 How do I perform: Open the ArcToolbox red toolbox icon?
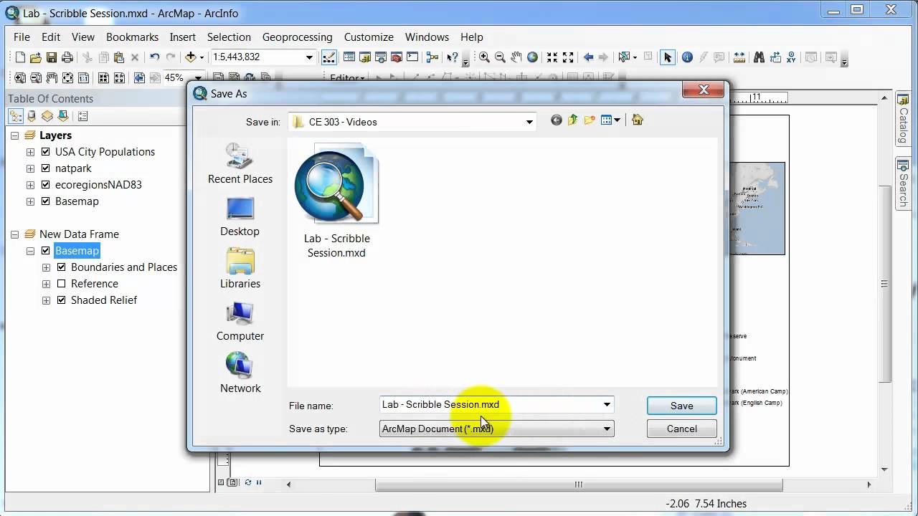tap(396, 57)
